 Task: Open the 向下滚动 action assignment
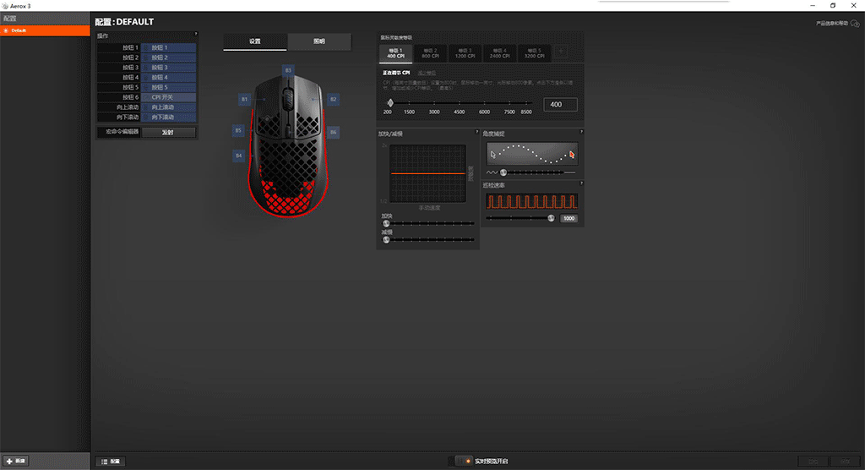(x=168, y=117)
